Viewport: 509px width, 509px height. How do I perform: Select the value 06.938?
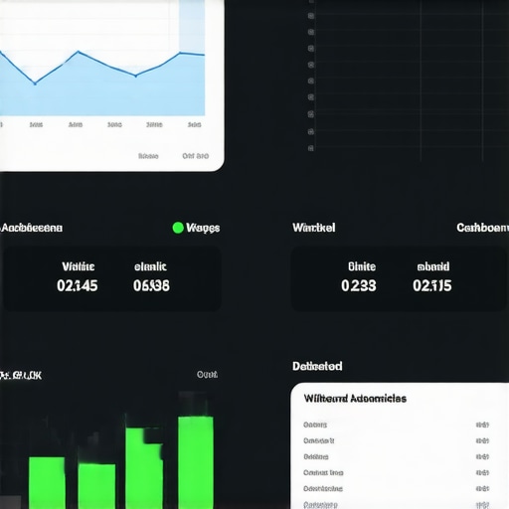pos(151,285)
